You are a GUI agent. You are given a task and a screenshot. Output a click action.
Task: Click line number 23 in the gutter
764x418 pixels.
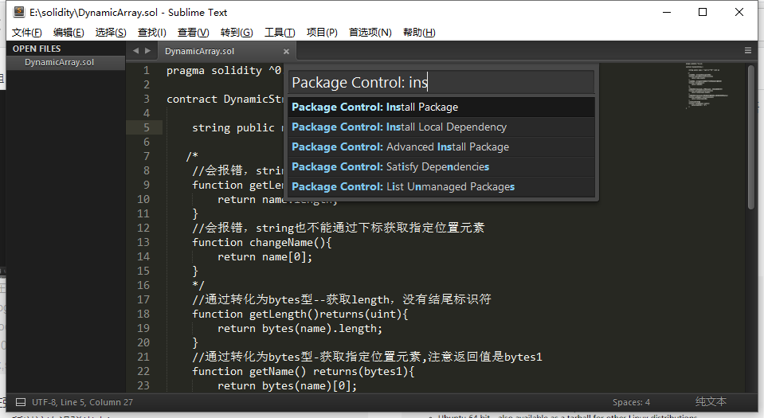(143, 385)
